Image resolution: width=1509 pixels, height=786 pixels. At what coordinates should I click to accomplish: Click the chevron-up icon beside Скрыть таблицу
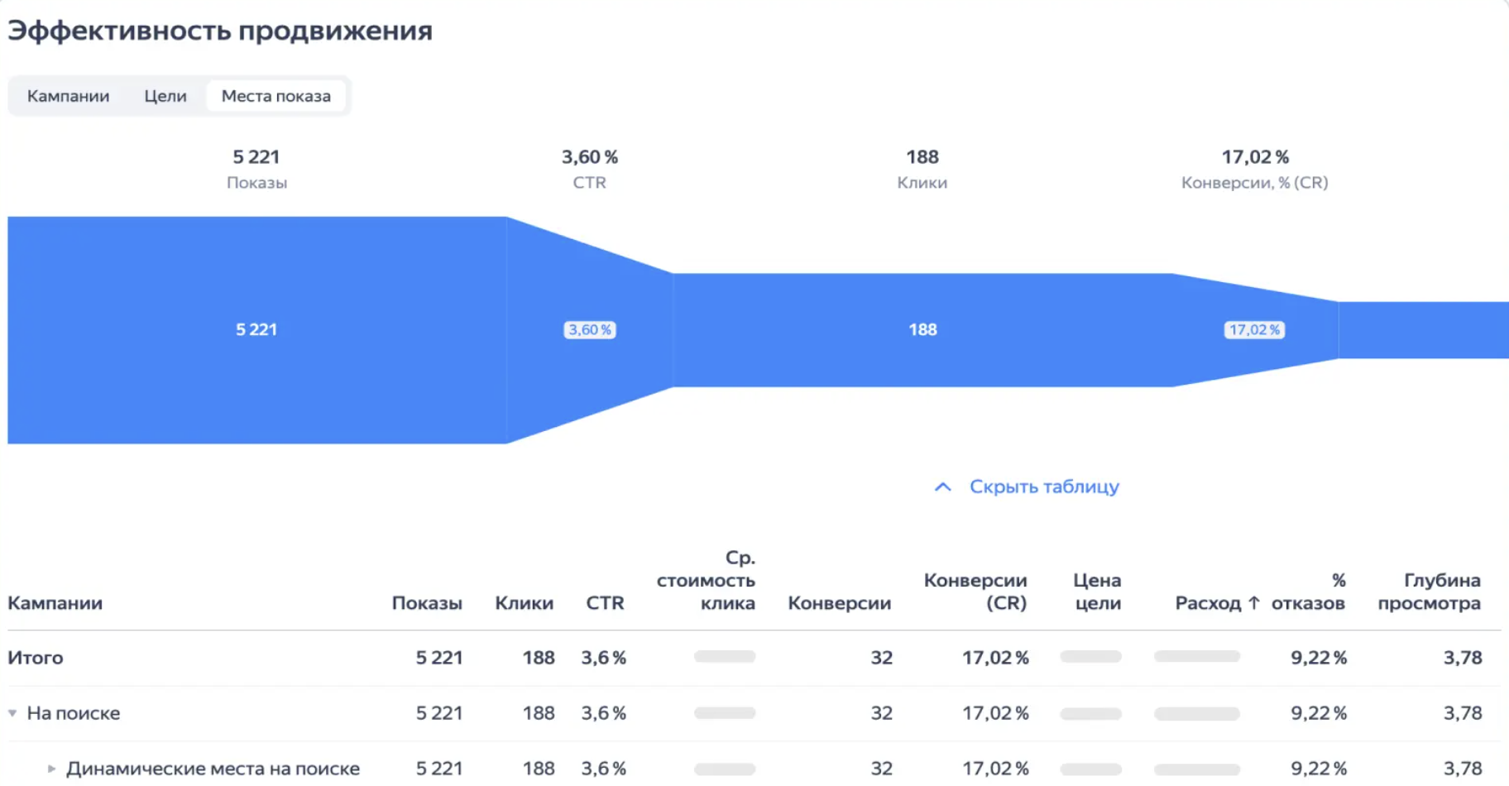(942, 486)
